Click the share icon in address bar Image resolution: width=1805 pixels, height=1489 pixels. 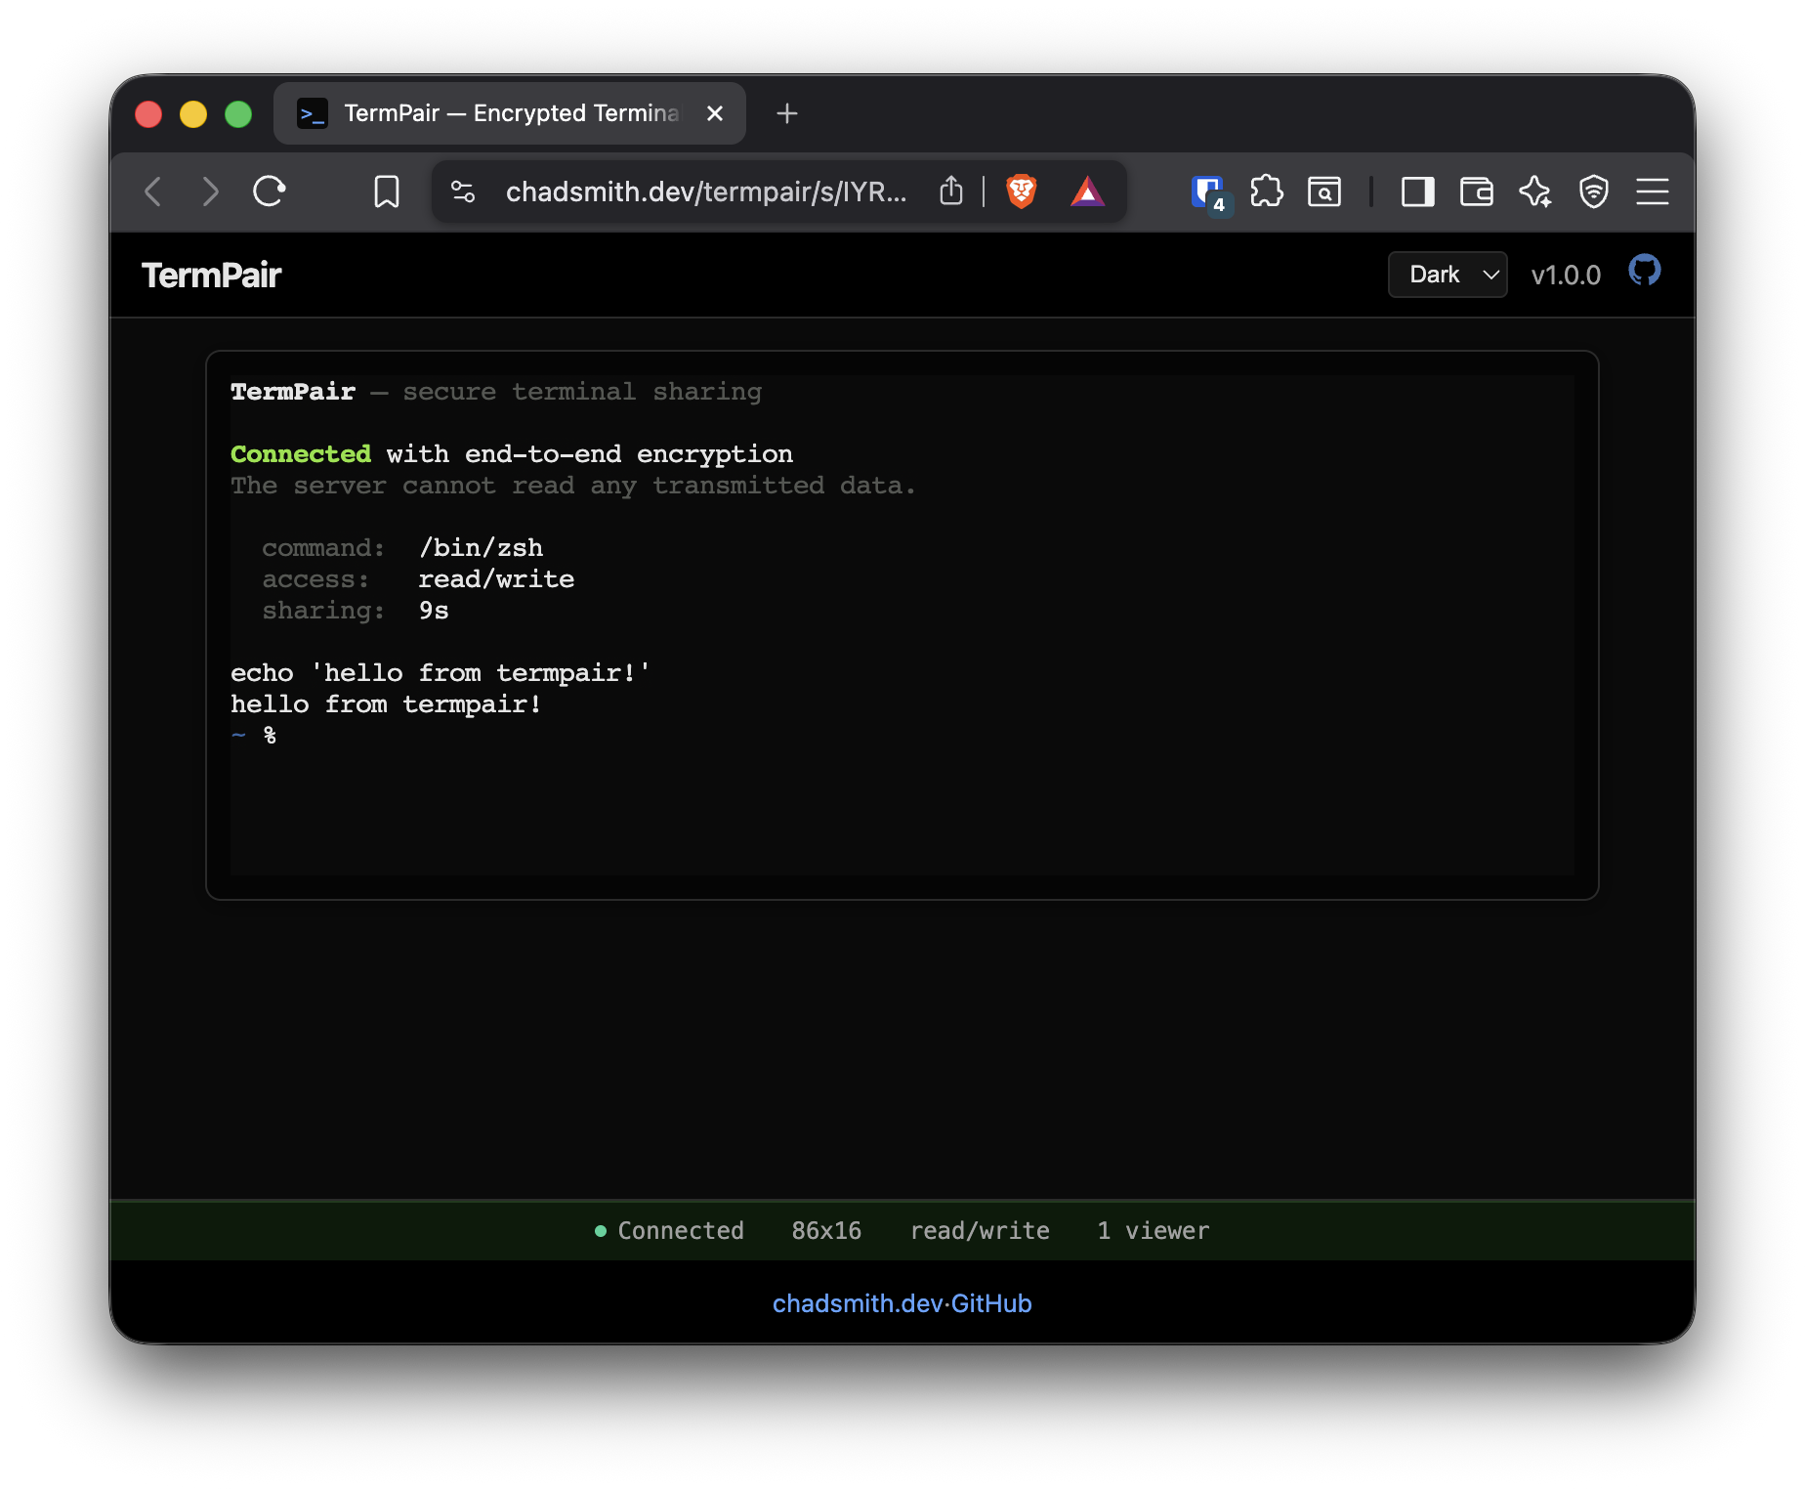pos(951,191)
